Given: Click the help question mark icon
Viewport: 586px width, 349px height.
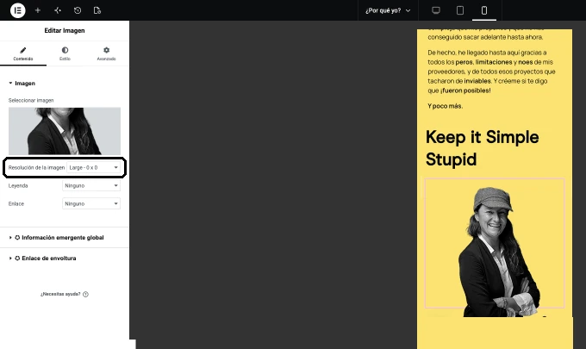Looking at the screenshot, I should (85, 295).
